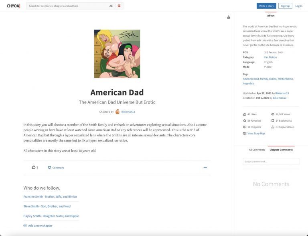Screen dimensions: 308x236
Task: Click the red search magnifier icon
Action: (x=119, y=6)
